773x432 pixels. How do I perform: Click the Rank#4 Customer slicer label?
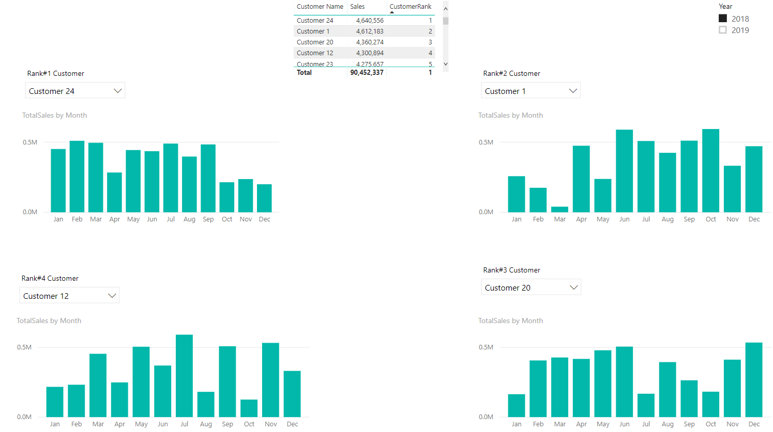pos(50,279)
